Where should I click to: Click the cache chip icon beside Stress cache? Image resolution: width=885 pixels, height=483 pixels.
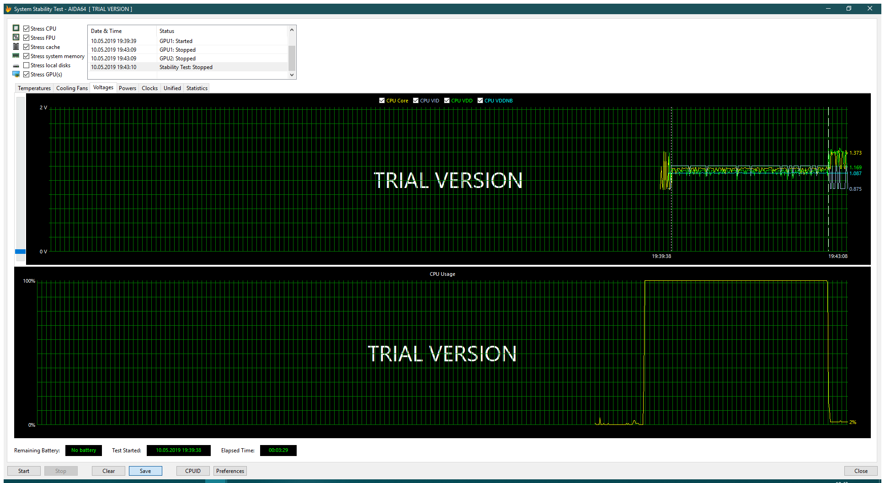16,47
